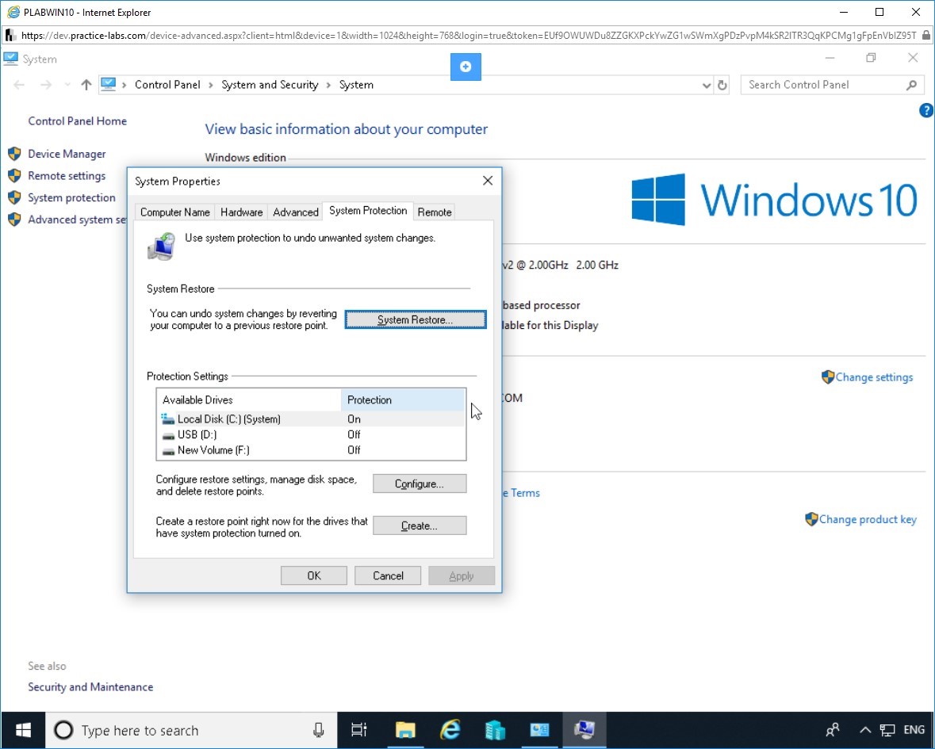The width and height of the screenshot is (935, 749).
Task: Click the Forward arrow in Control Panel
Action: tap(46, 86)
